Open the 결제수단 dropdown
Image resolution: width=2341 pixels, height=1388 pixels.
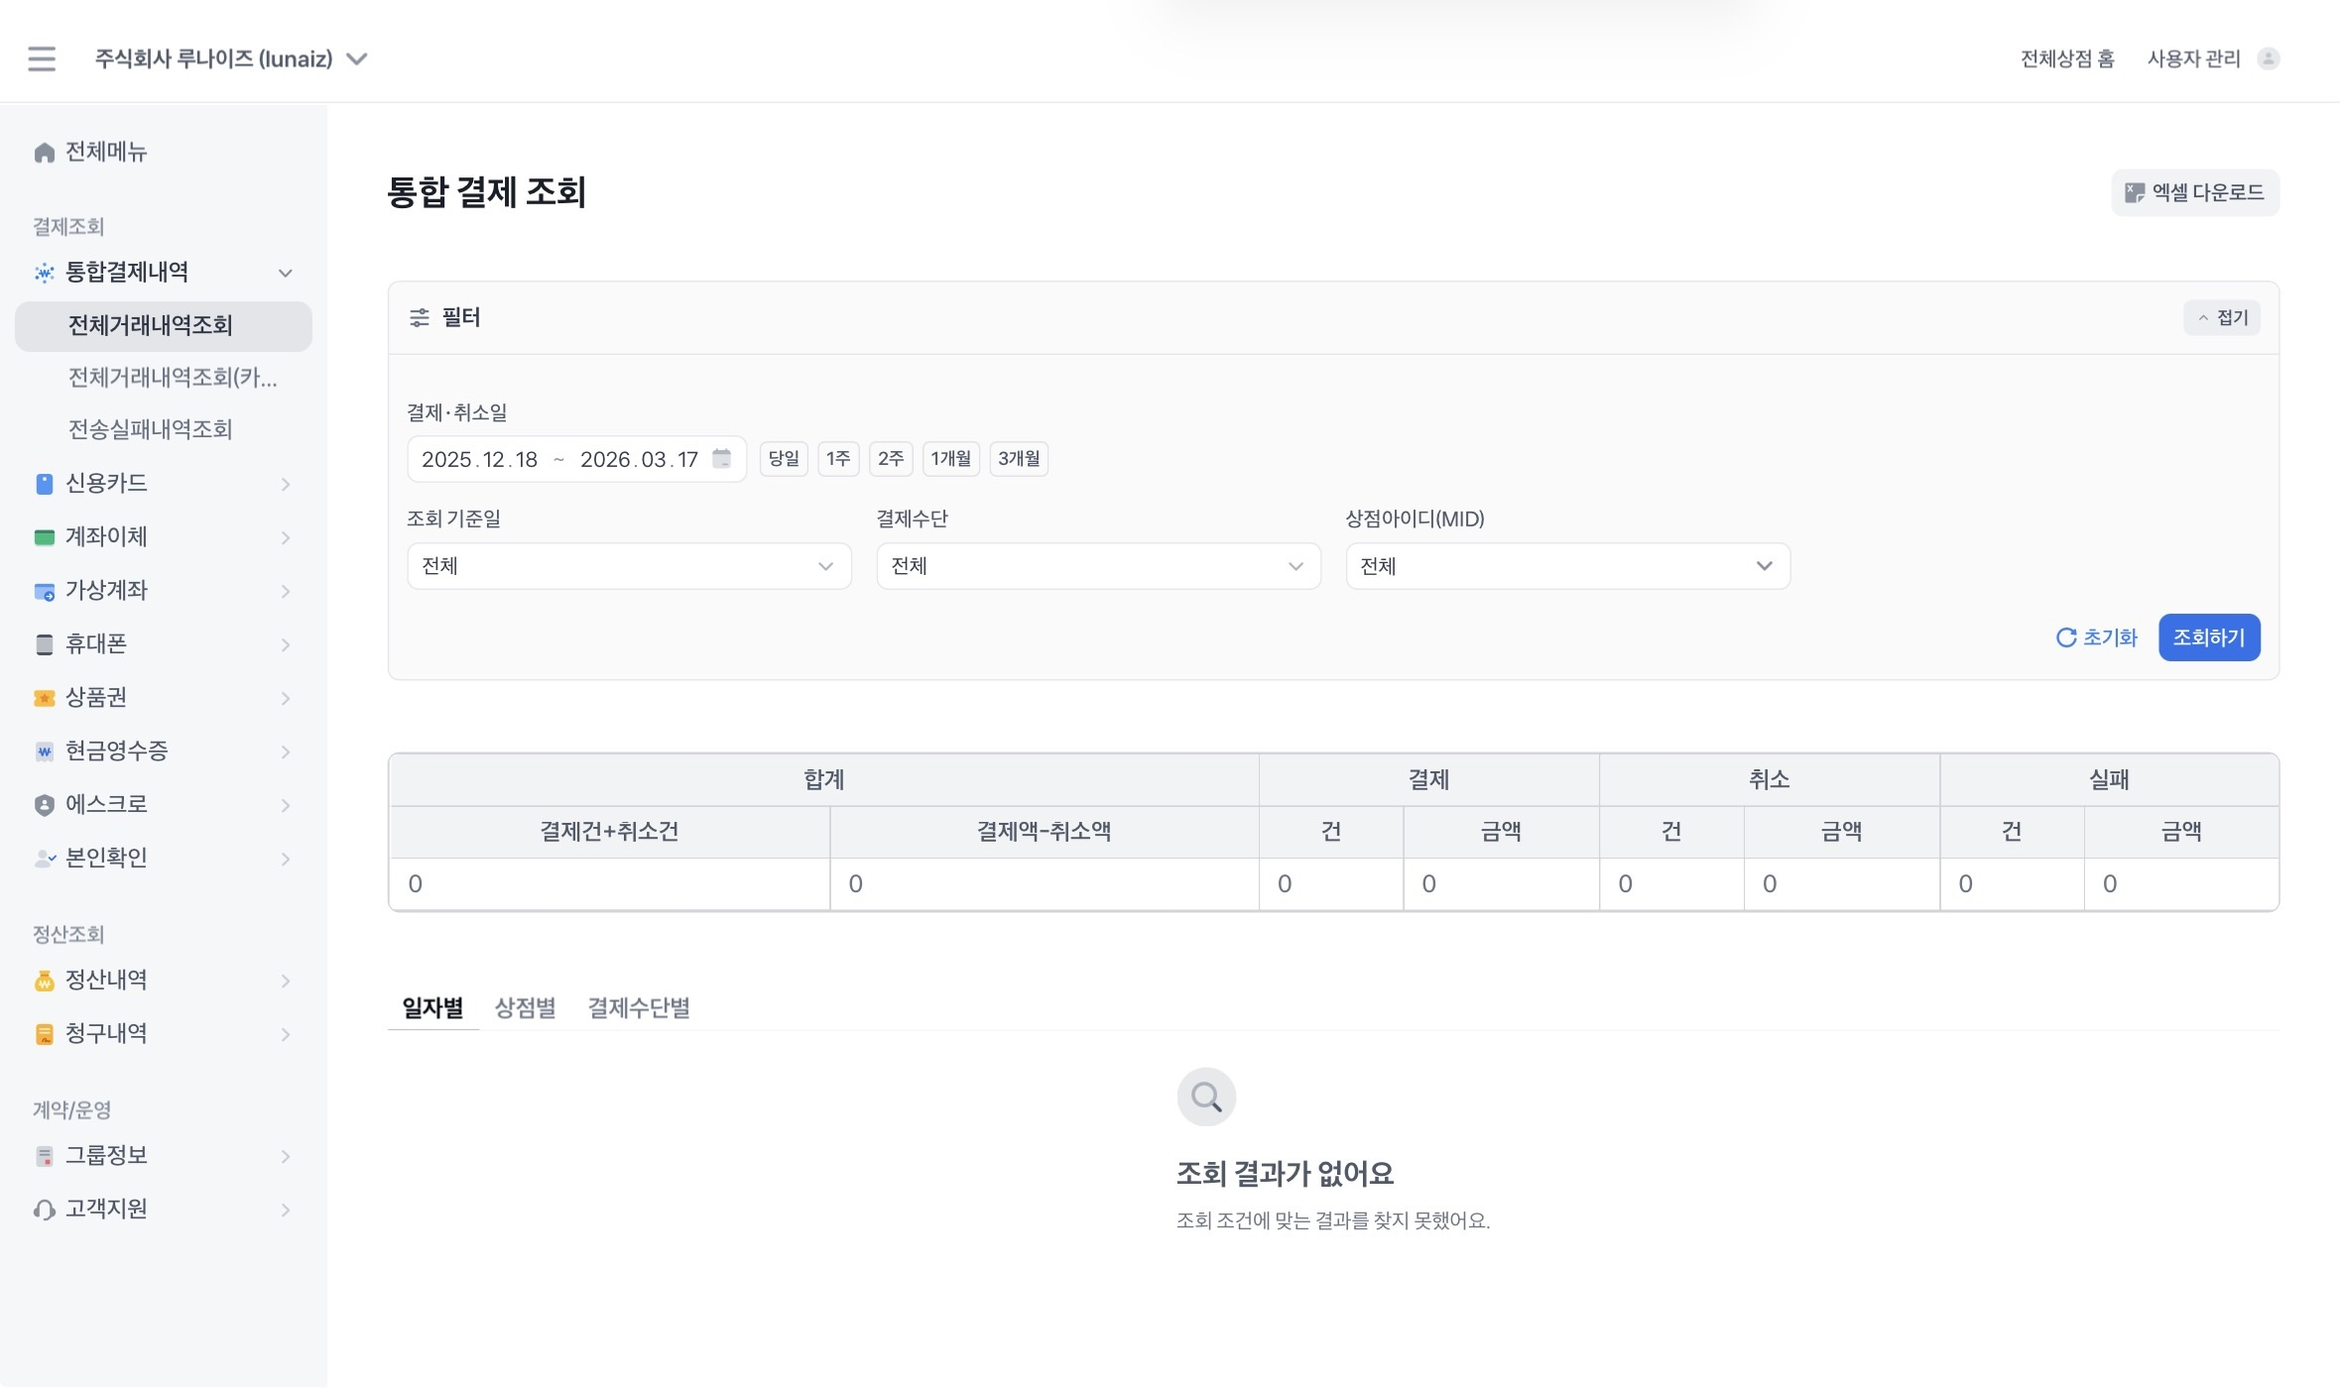coord(1098,566)
